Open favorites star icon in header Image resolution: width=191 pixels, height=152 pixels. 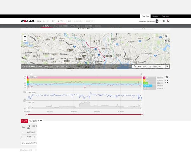164,21
